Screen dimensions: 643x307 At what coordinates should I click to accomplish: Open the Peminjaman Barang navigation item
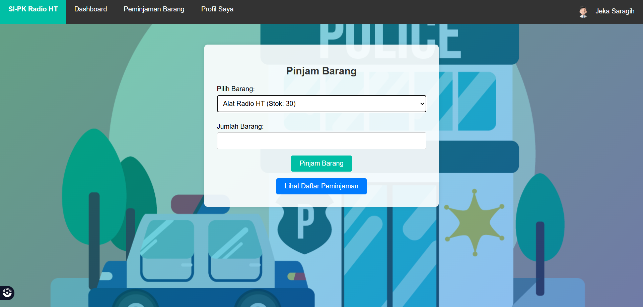coord(154,9)
